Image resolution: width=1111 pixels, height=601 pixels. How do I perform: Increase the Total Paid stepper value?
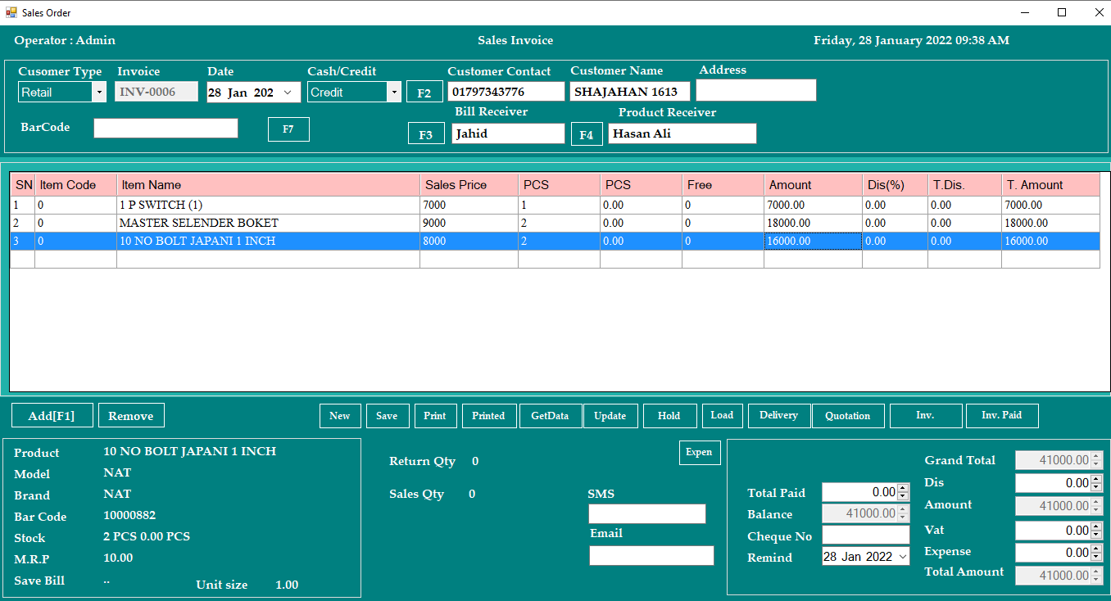tap(903, 489)
